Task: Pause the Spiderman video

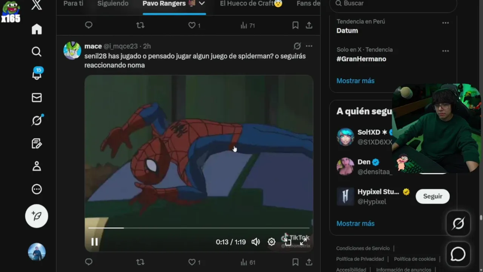Action: (x=95, y=242)
